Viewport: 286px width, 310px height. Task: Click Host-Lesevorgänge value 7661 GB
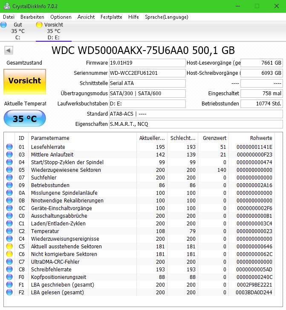coord(262,63)
